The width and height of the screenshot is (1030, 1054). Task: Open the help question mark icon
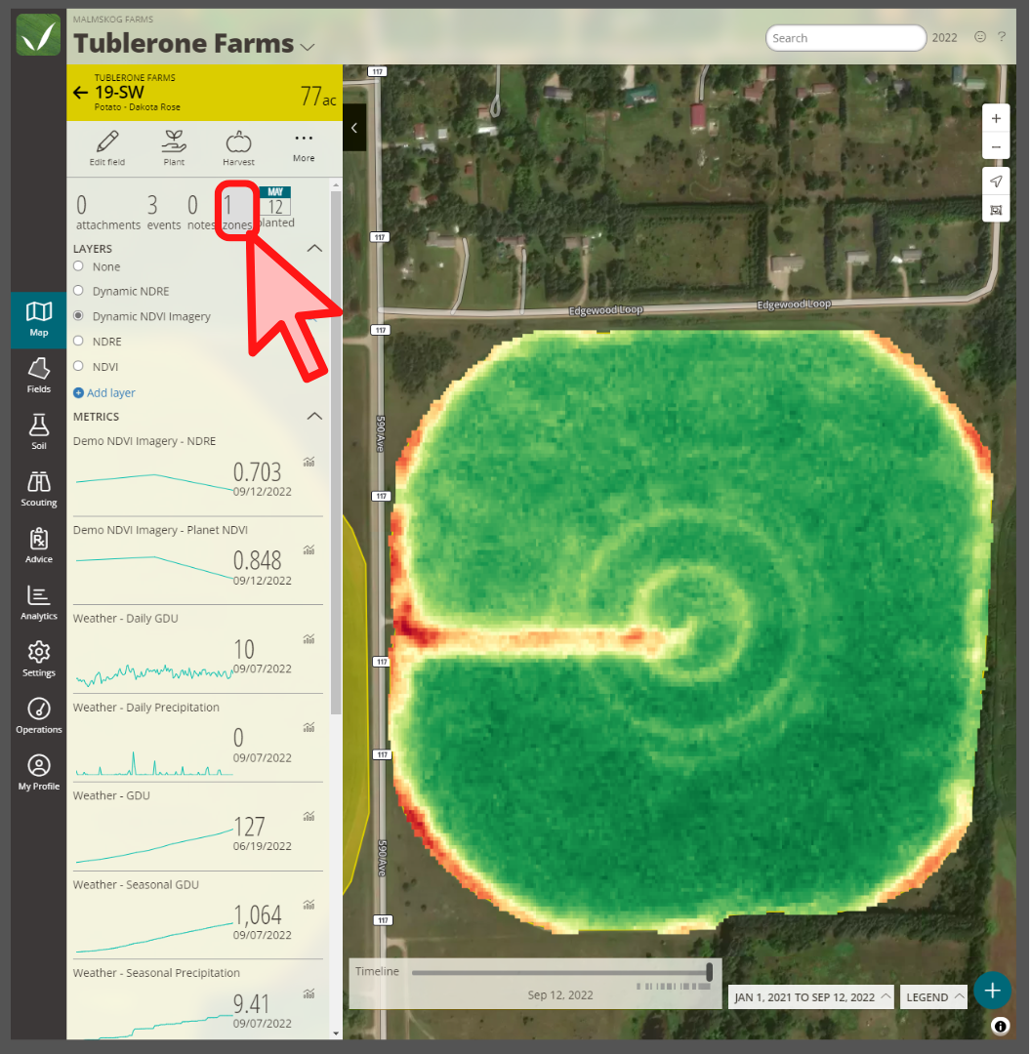pyautogui.click(x=1002, y=37)
